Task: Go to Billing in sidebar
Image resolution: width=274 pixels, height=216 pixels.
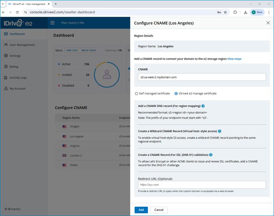Action: point(14,67)
